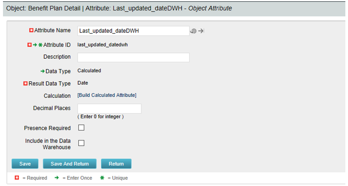Click the green arrow before Data Type label
348x186 pixels.
pos(43,71)
